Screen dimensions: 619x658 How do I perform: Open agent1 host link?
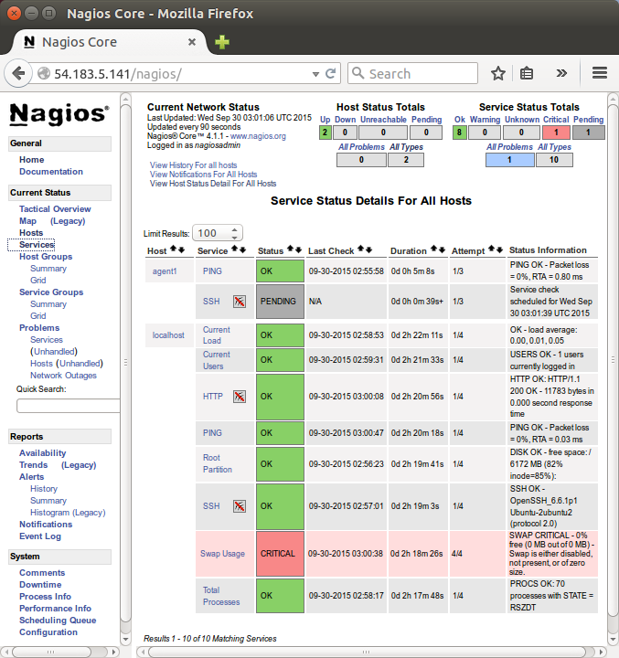click(165, 271)
